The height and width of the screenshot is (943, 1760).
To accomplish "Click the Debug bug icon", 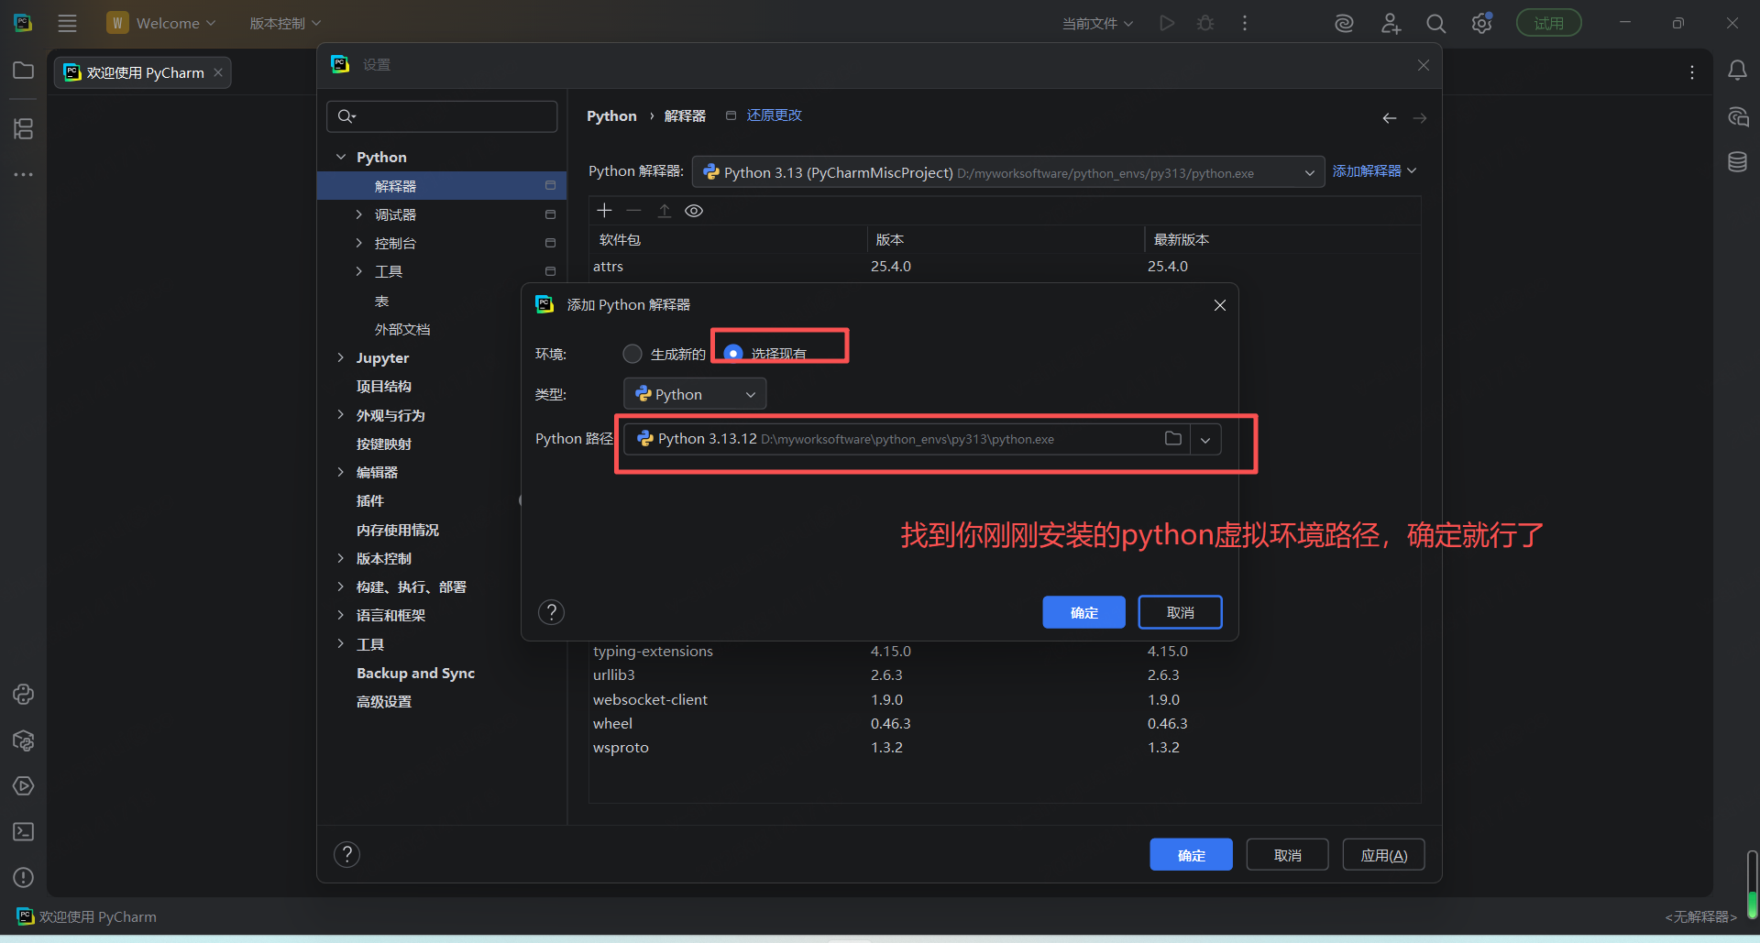I will 1205,23.
